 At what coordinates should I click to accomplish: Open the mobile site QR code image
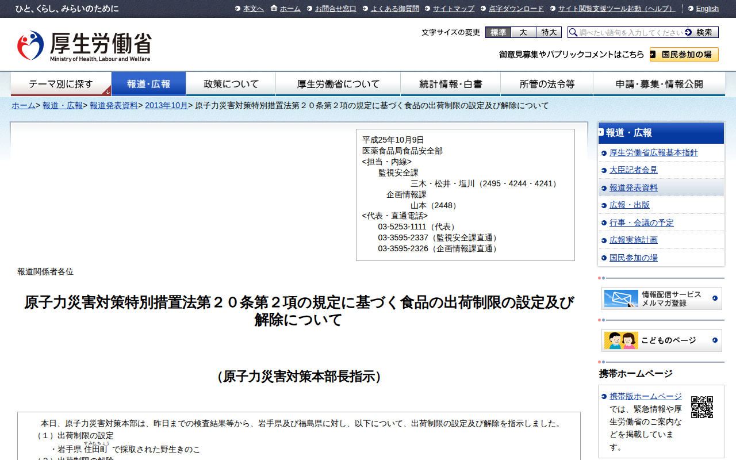point(701,407)
